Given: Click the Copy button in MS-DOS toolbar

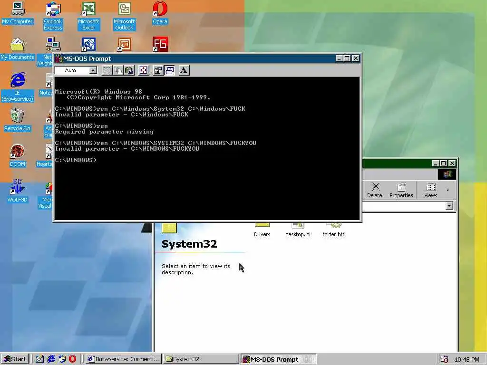Looking at the screenshot, I should 118,70.
